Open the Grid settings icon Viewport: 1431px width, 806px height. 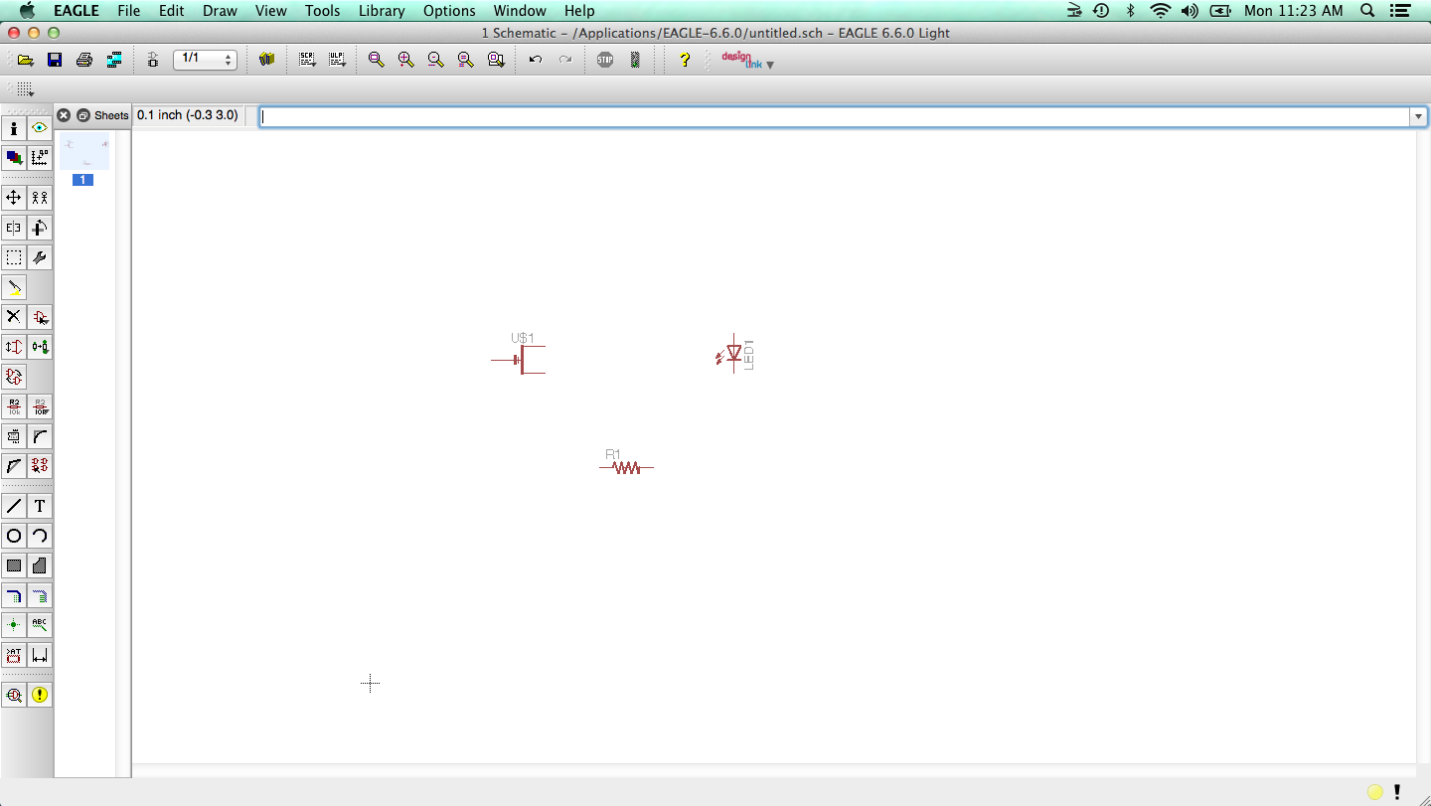pos(26,89)
